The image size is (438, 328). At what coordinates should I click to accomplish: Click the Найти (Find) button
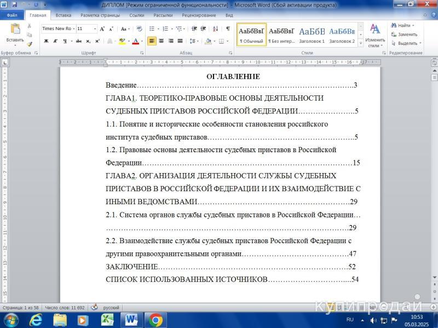403,25
